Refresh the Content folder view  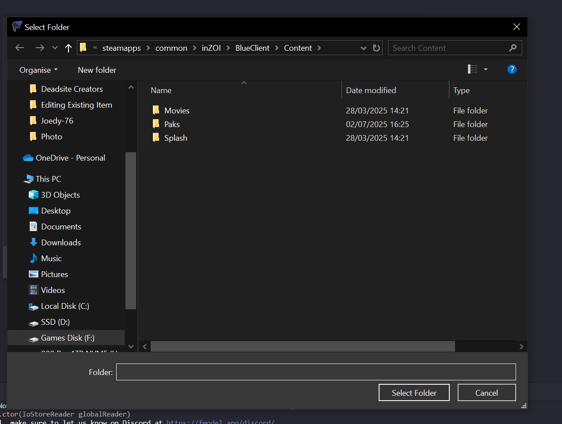[x=376, y=48]
